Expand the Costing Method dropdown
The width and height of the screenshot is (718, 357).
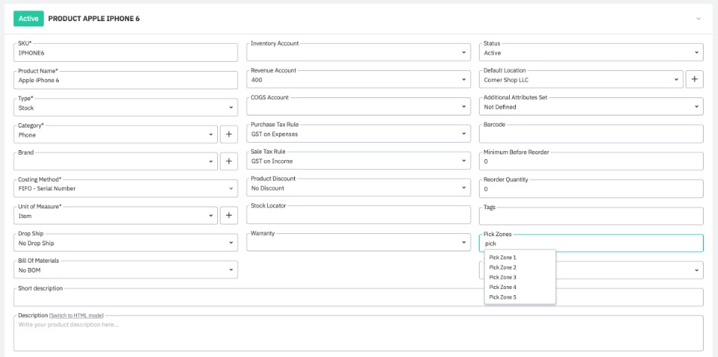pos(125,189)
